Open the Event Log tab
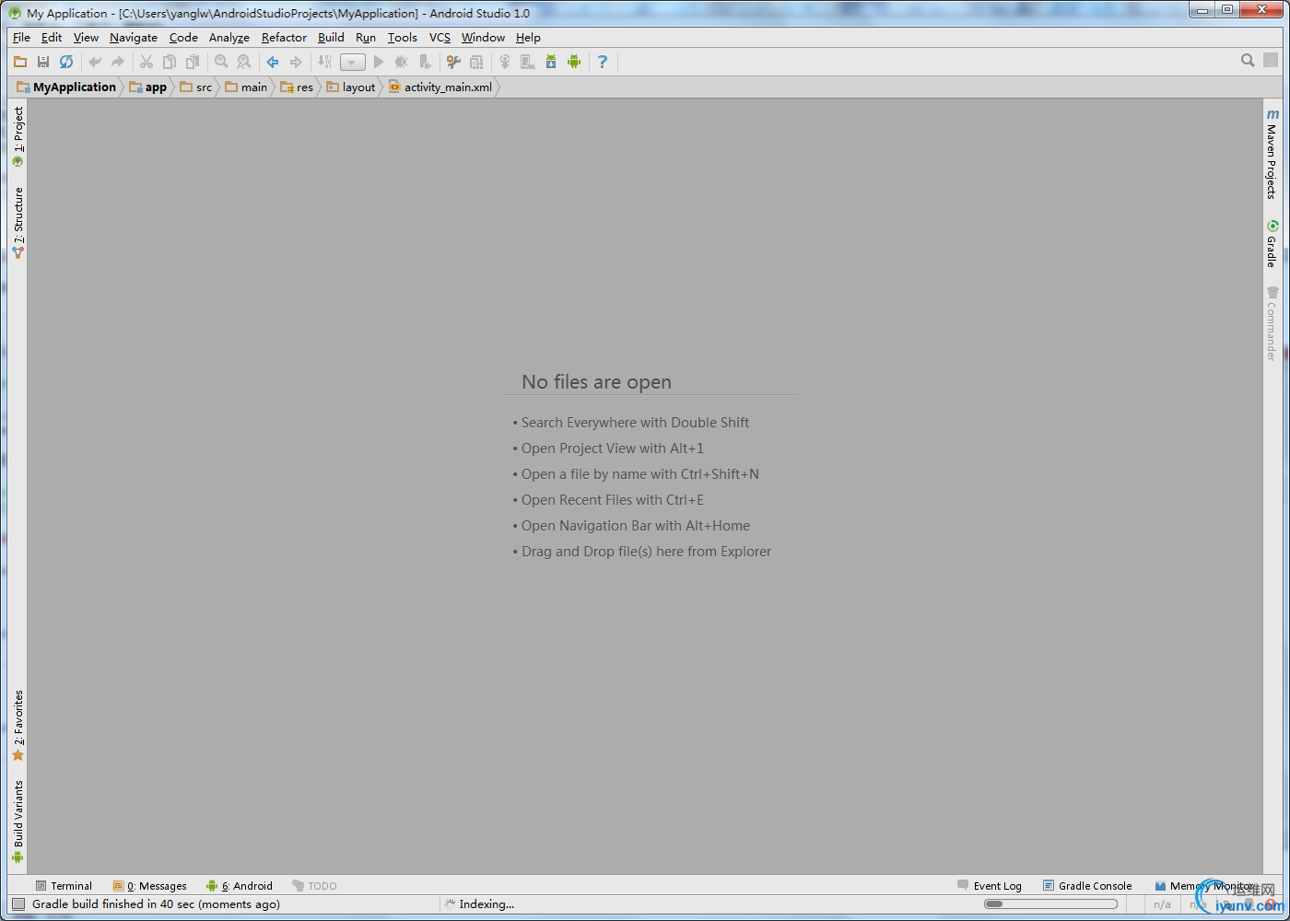Screen dimensions: 1290x921 pos(990,886)
